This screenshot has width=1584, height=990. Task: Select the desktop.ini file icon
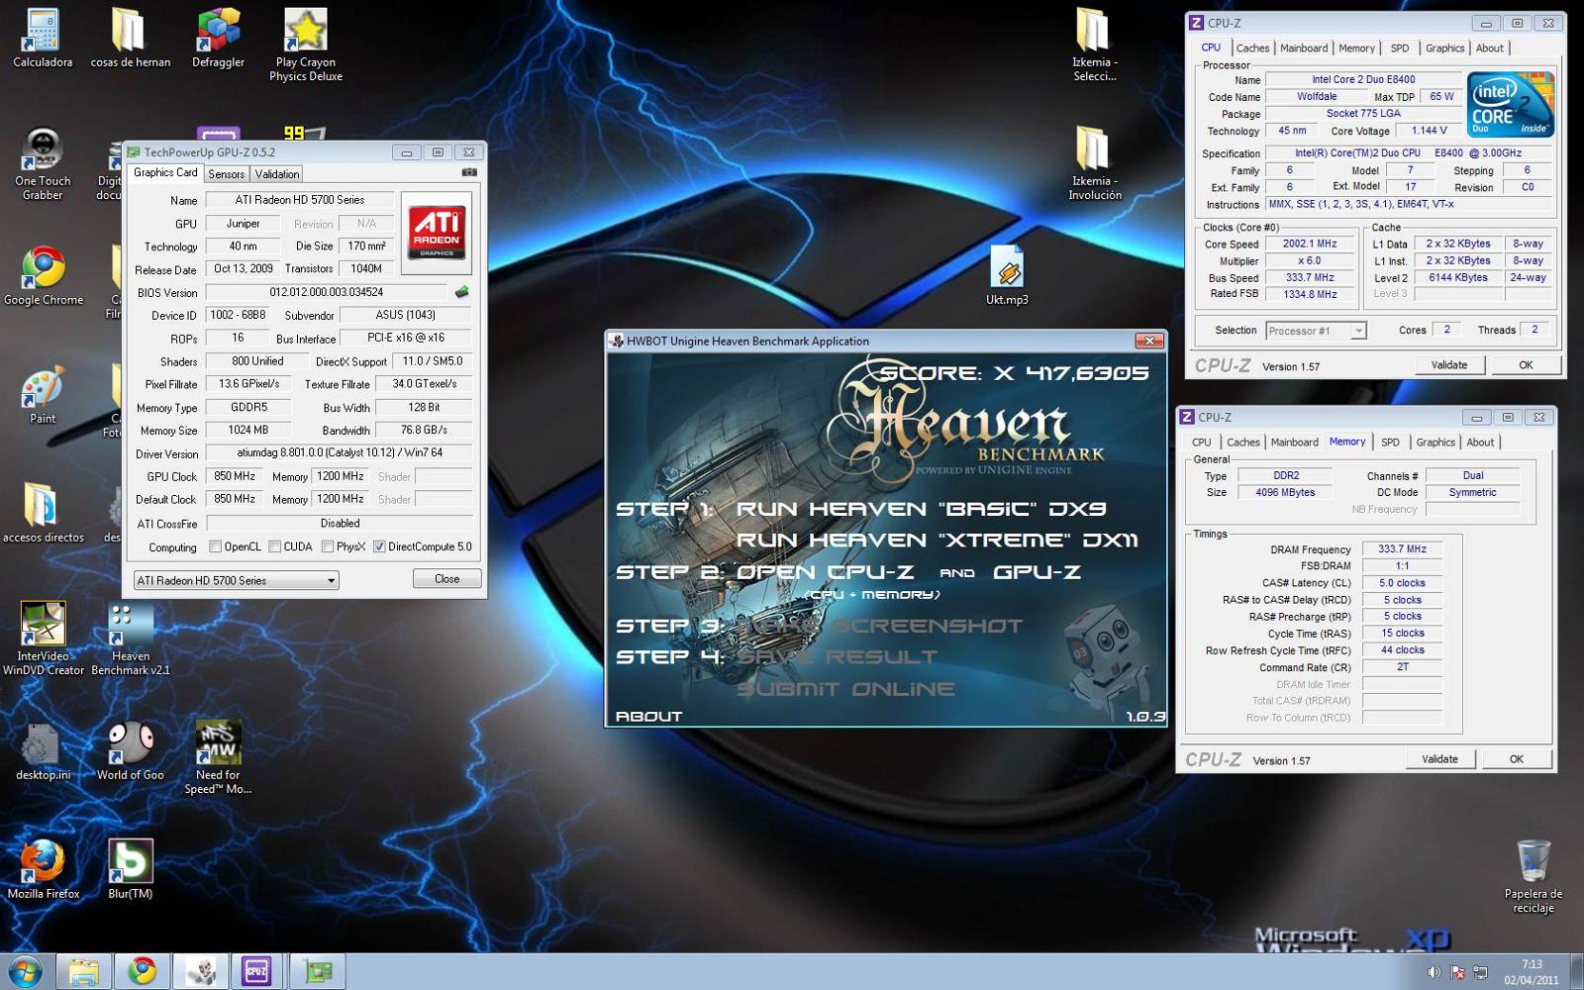[43, 752]
